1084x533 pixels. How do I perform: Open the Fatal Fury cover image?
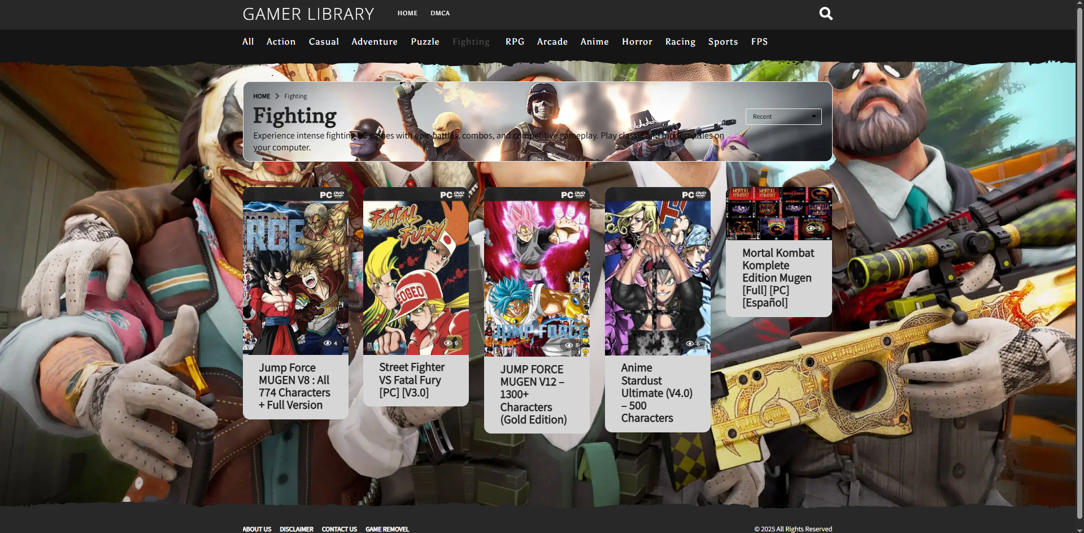[416, 271]
